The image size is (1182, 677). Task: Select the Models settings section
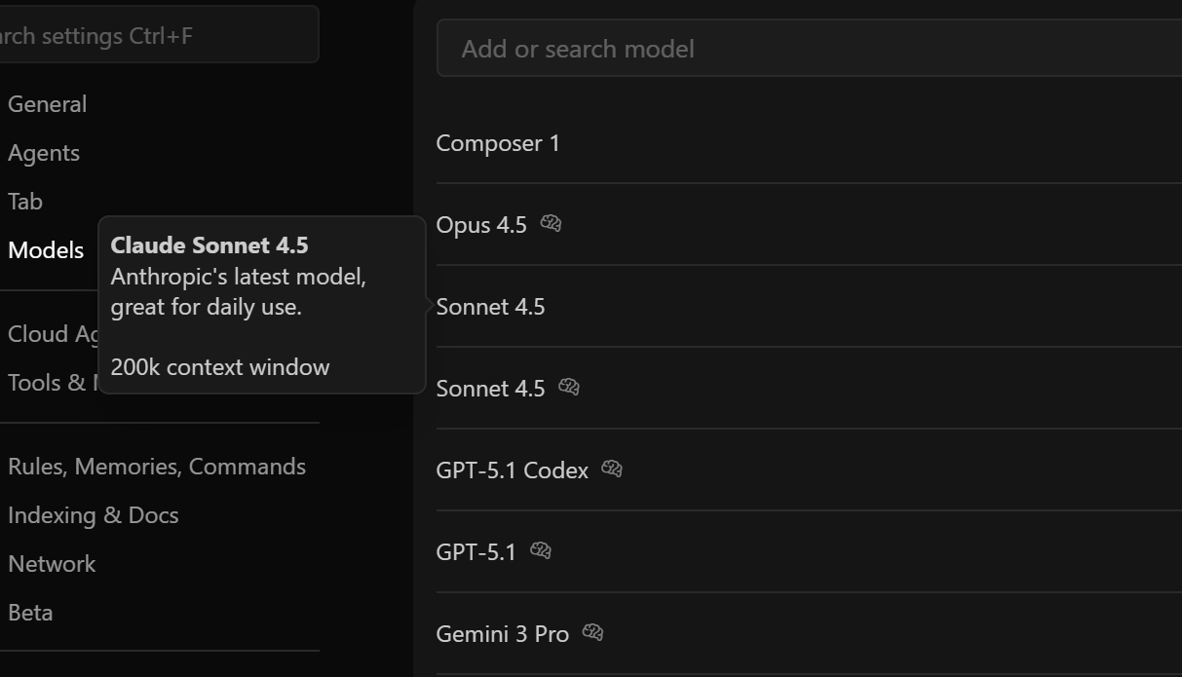pyautogui.click(x=46, y=250)
